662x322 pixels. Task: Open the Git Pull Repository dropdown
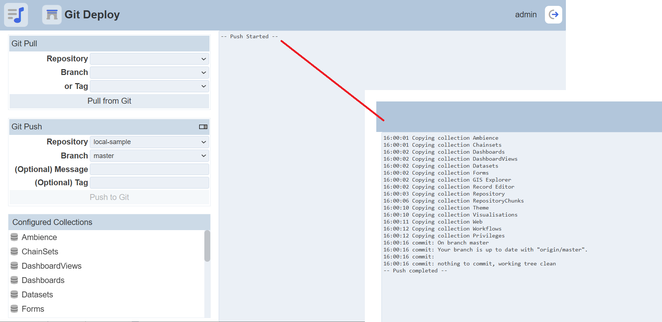pyautogui.click(x=149, y=59)
